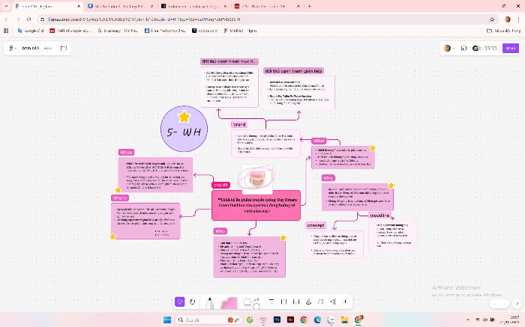Image resolution: width=525 pixels, height=327 pixels.
Task: Open the comment tool
Action: coord(321,302)
